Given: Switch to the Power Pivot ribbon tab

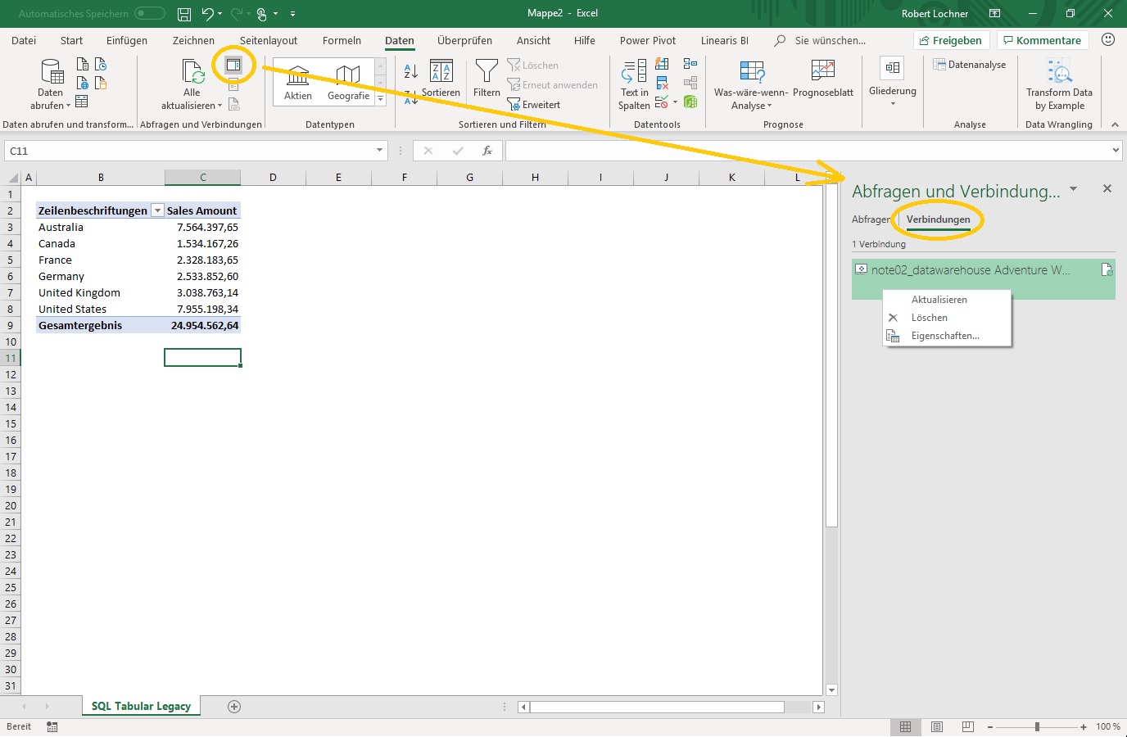Looking at the screenshot, I should point(647,40).
